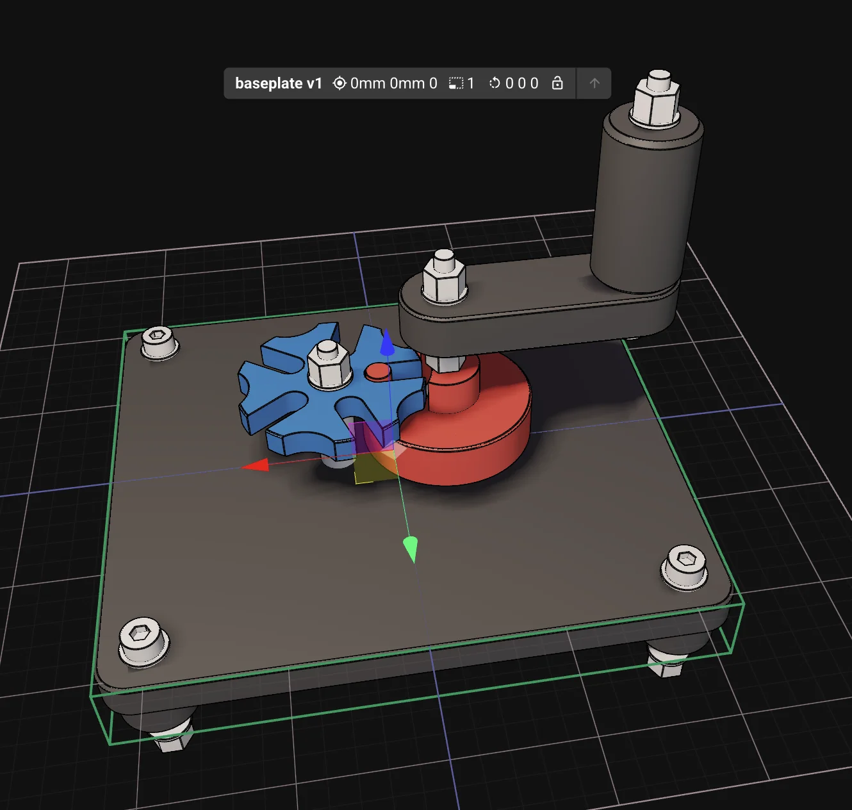Click the rotation icon before 0 0 0
Screen dimensions: 852x810
495,83
